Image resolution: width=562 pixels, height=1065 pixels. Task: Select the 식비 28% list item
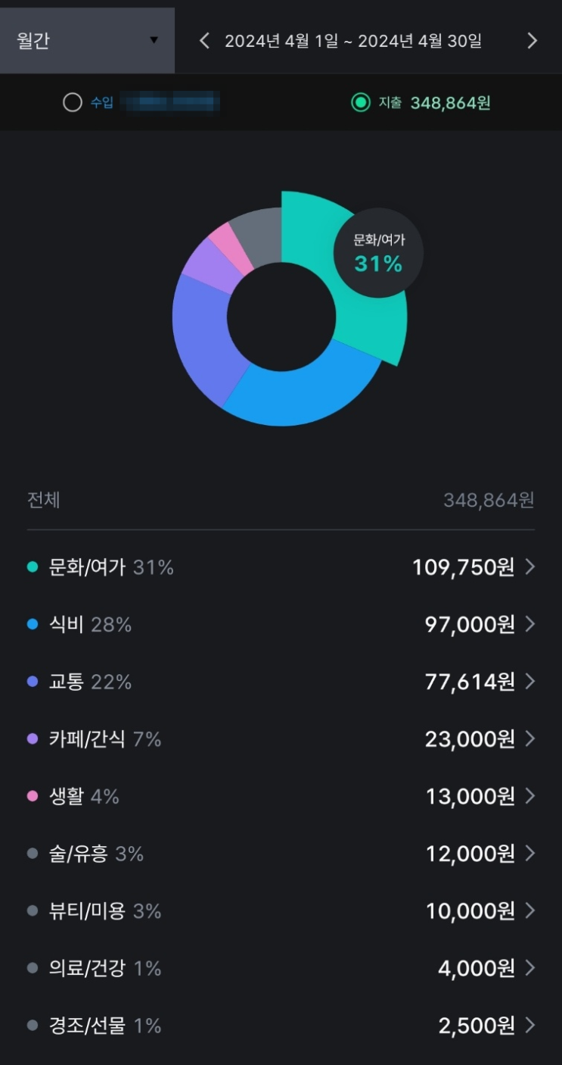tap(281, 624)
